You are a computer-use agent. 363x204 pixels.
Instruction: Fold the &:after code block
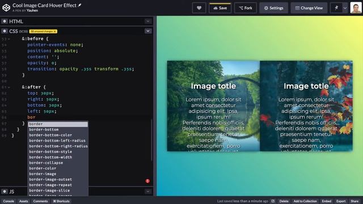point(9,87)
